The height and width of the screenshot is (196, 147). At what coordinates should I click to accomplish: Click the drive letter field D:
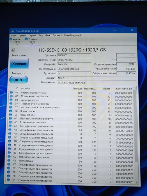[x=74, y=73]
